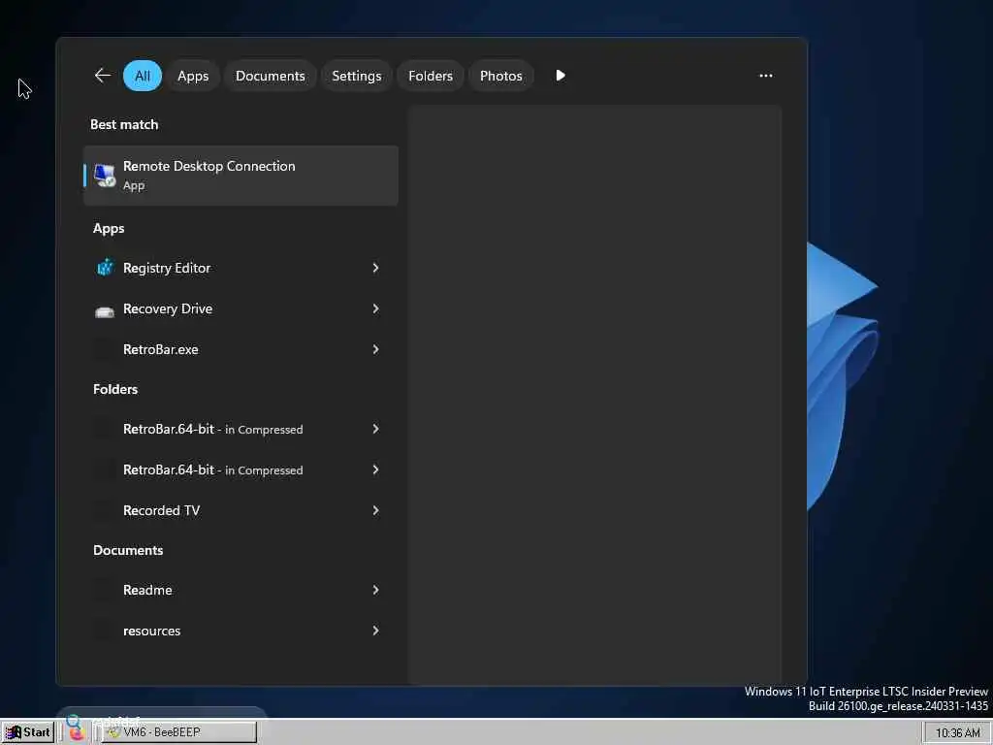The image size is (993, 745).
Task: Open the second RetroBar.64-bit folder
Action: (x=240, y=470)
